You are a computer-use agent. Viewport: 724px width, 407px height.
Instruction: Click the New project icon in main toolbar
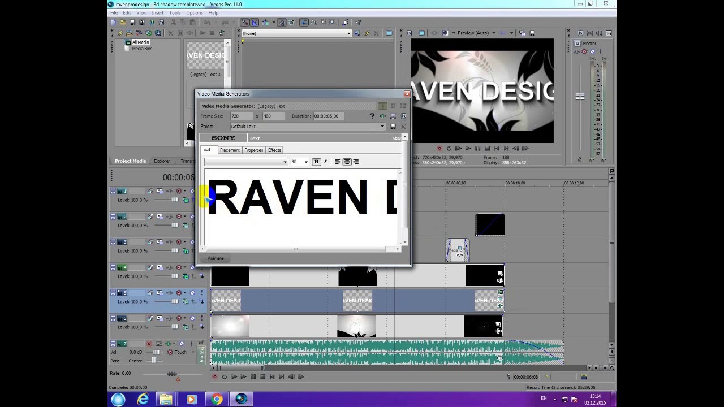113,22
